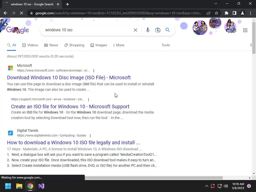Click the support.microsoft.com breadcrumb URL
256x192 pixels.
pos(47,99)
